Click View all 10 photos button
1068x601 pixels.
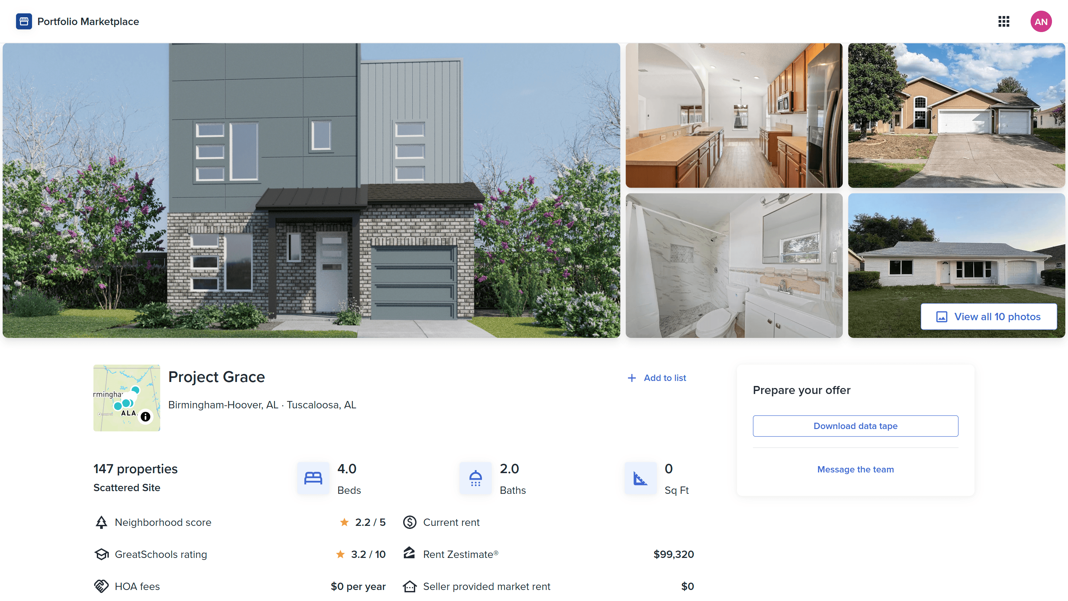coord(988,317)
